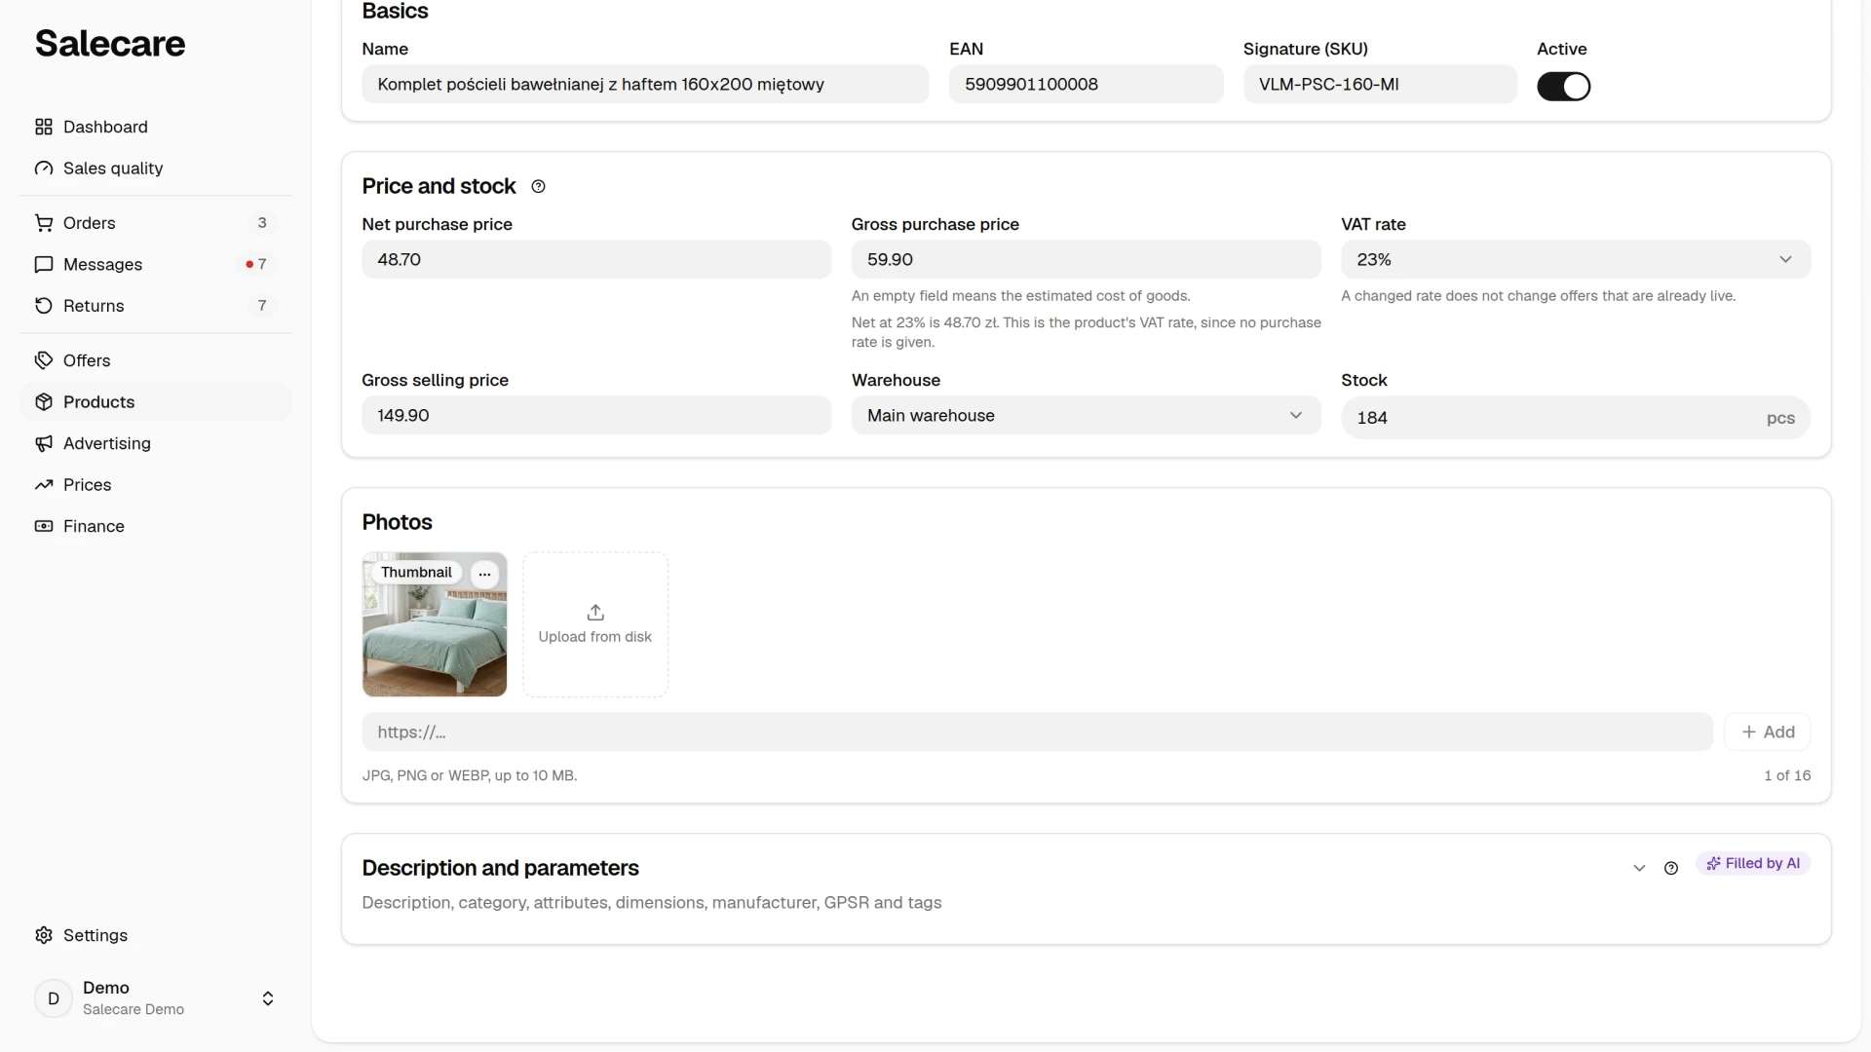Click the Prices trend icon

44,485
